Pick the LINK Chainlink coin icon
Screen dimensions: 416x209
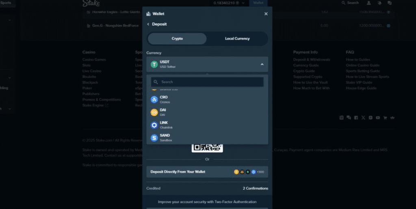[154, 125]
